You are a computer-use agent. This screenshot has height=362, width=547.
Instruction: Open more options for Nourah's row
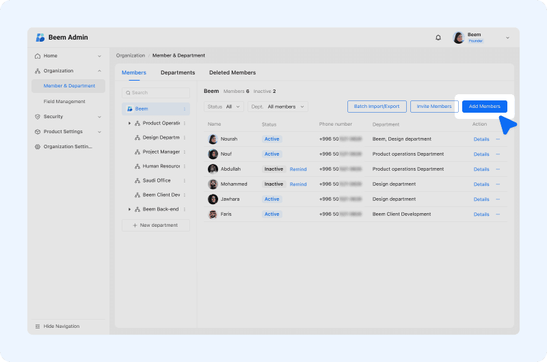click(x=498, y=139)
